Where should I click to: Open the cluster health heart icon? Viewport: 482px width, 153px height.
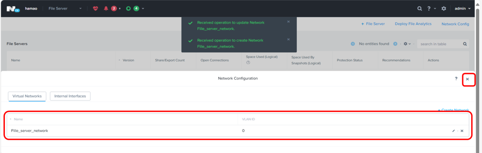click(95, 8)
